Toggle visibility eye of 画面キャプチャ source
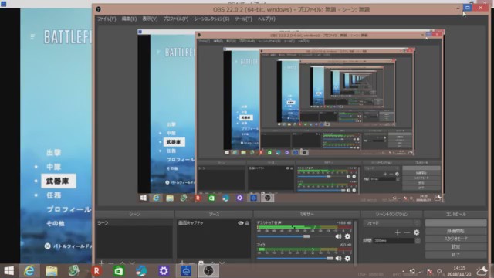Screen dimensions: 494x278 241,223
